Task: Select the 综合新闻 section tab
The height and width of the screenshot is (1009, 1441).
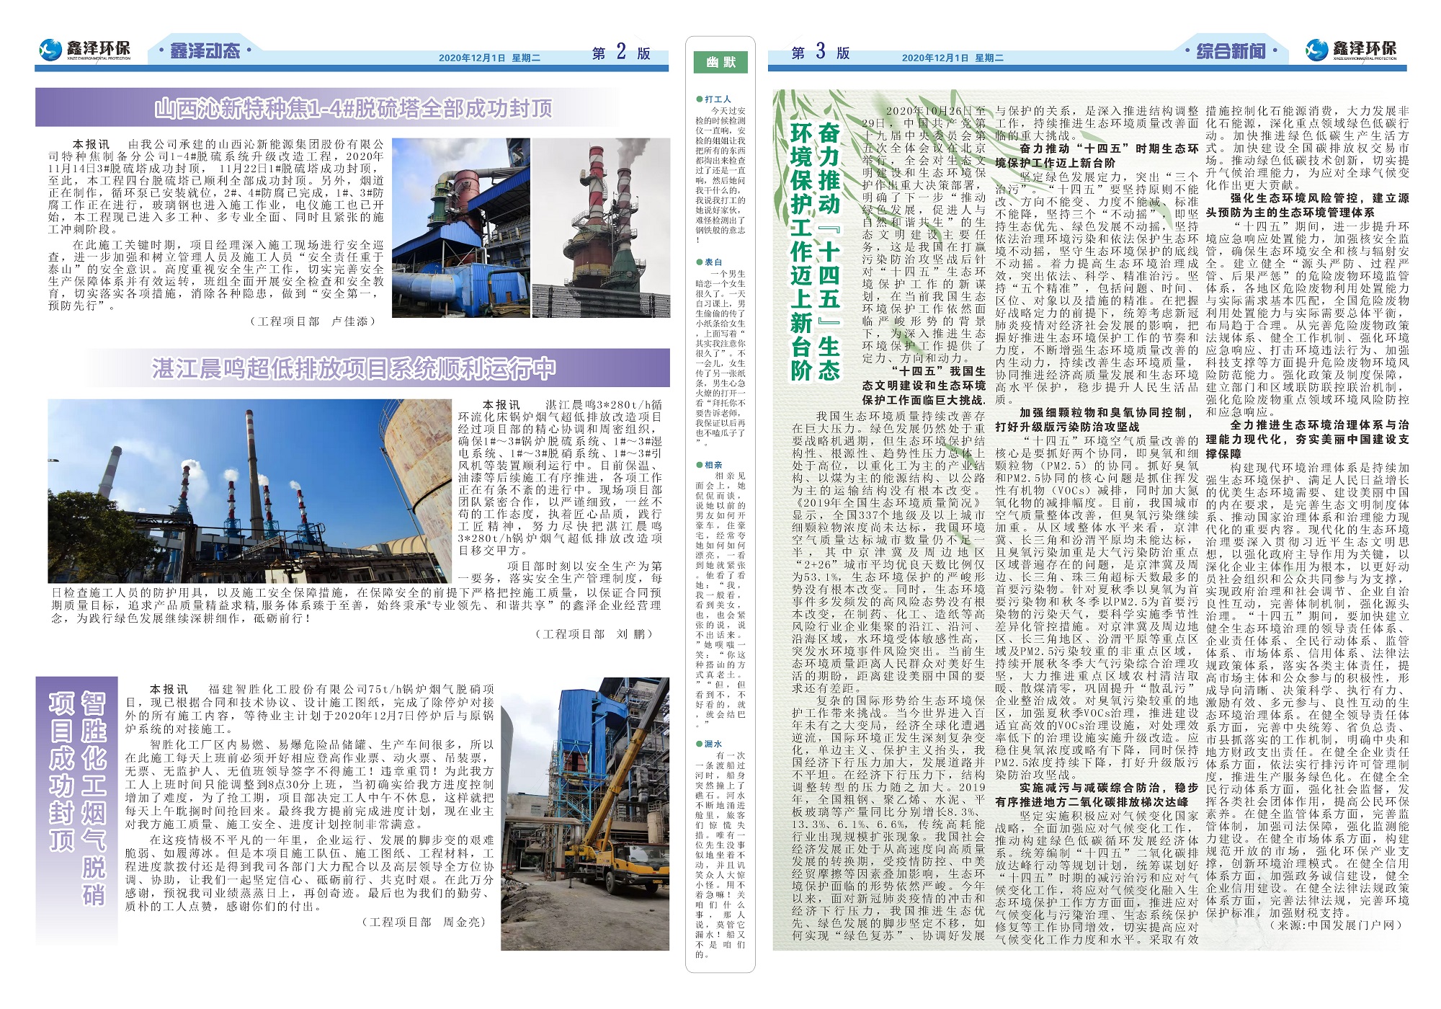Action: pos(1231,51)
